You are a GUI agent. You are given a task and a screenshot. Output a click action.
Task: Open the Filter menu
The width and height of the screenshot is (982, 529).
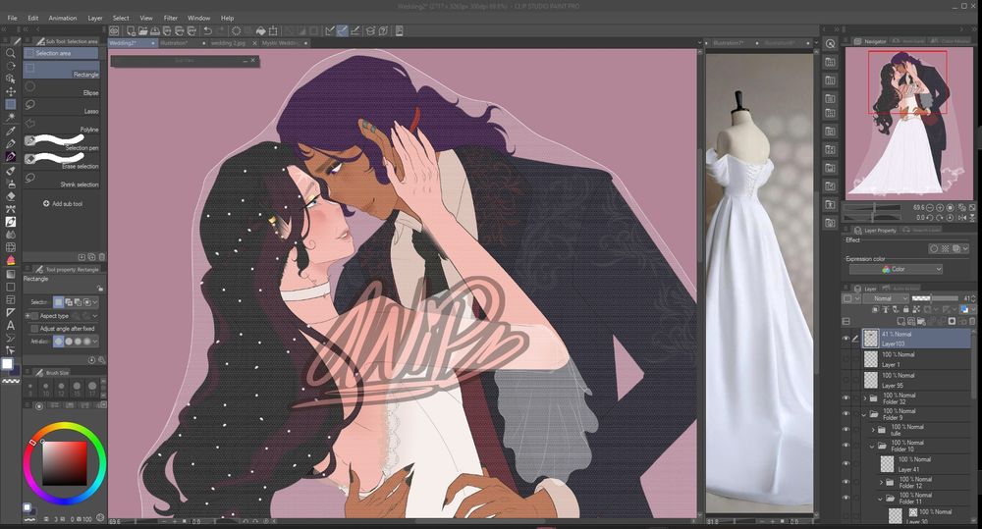point(170,18)
